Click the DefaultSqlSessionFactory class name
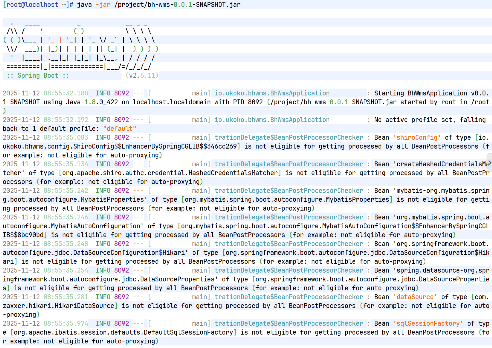This screenshot has width=492, height=348. [188, 332]
